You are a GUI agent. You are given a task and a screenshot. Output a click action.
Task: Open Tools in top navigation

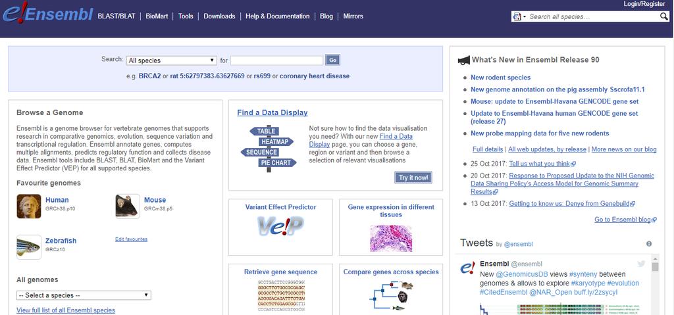[186, 16]
